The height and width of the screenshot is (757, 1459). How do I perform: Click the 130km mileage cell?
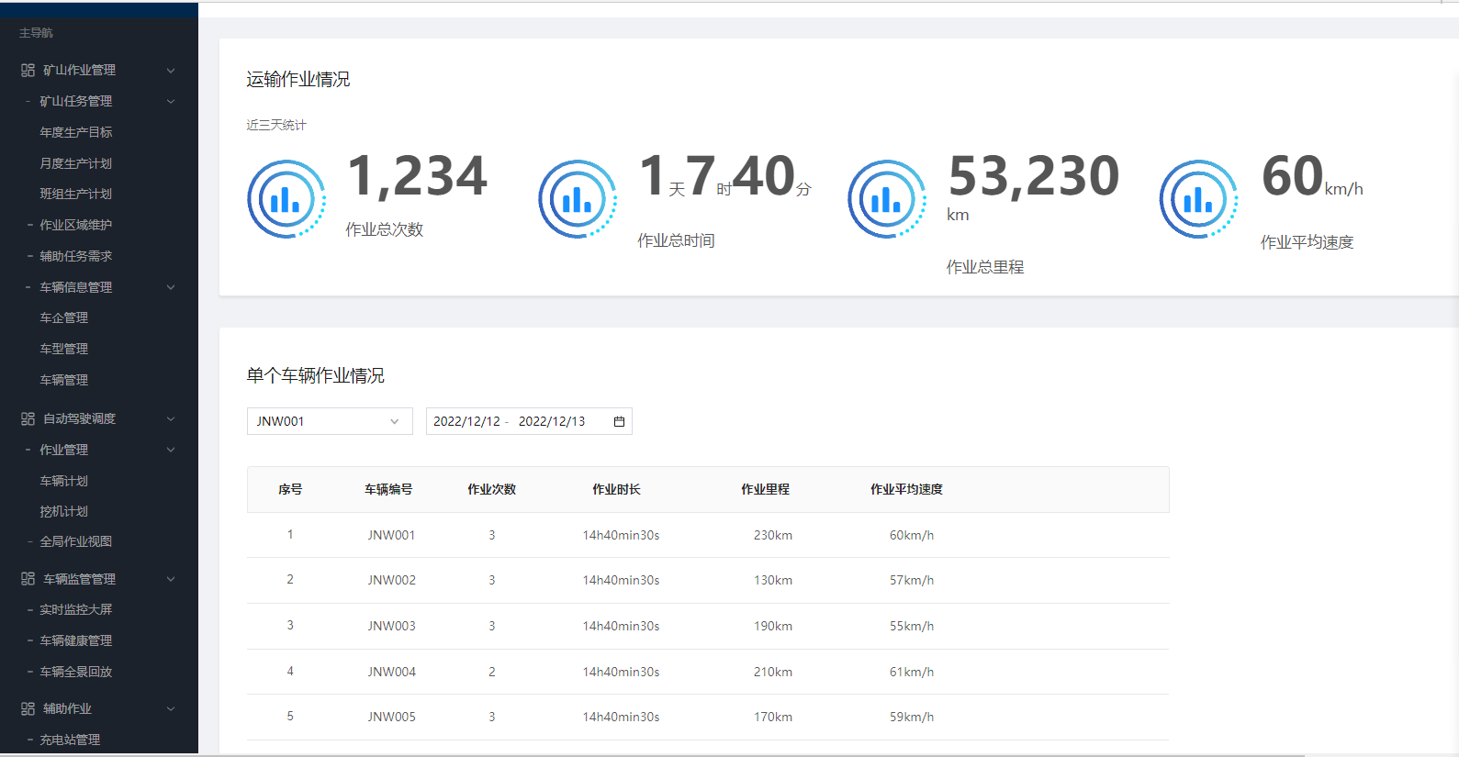click(x=773, y=580)
